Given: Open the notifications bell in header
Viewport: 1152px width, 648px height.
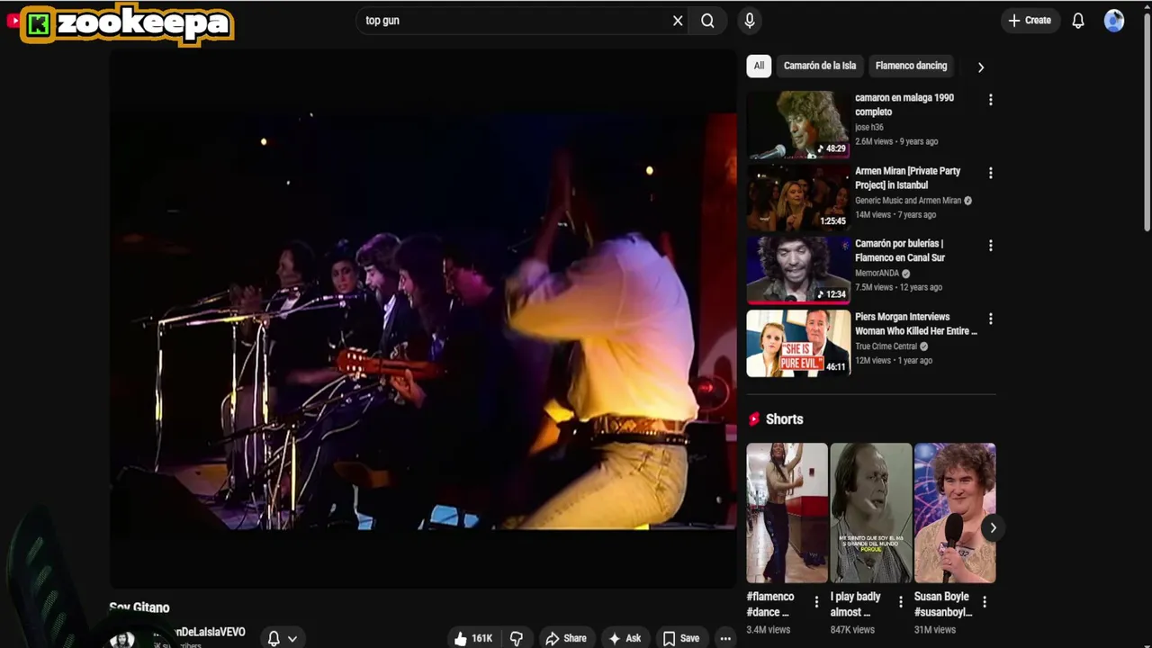Looking at the screenshot, I should [1078, 21].
